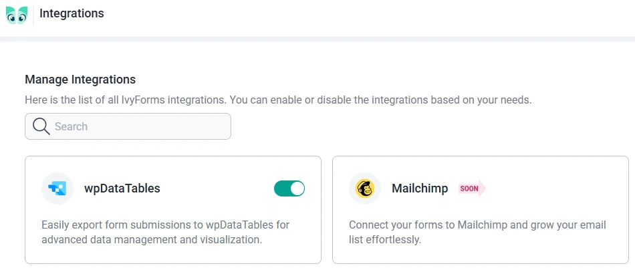The width and height of the screenshot is (635, 270).
Task: Click the wpDataTables logo icon
Action: click(57, 188)
